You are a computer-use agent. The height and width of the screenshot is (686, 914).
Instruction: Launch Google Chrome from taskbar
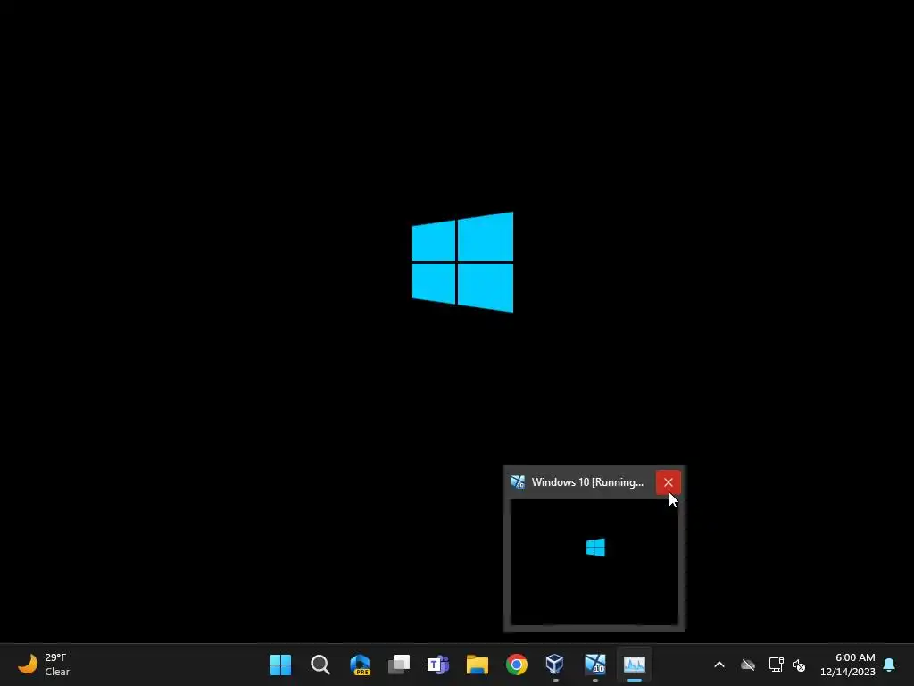point(517,665)
